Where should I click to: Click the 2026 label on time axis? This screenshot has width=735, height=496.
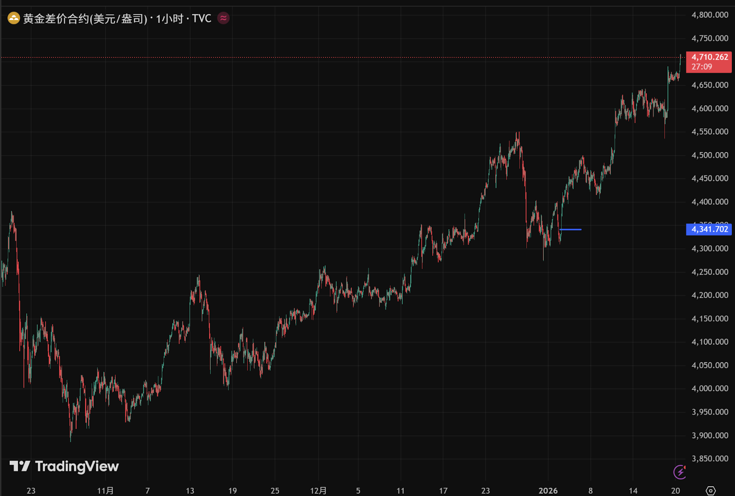coord(548,490)
